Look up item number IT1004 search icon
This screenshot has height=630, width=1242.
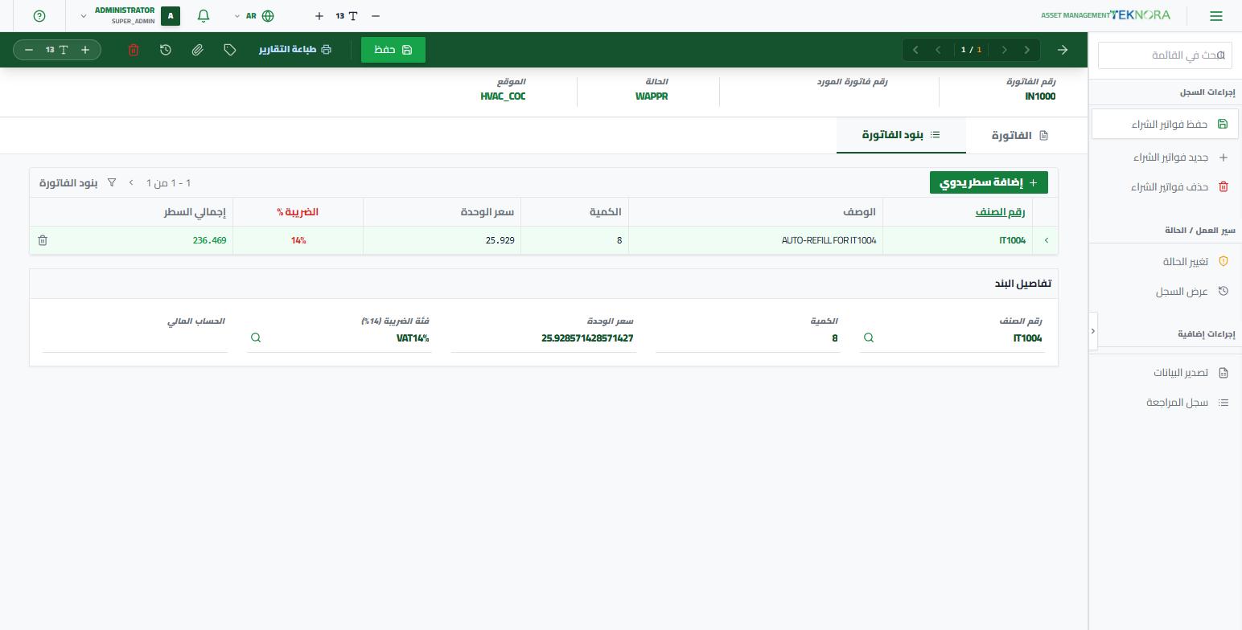[868, 337]
